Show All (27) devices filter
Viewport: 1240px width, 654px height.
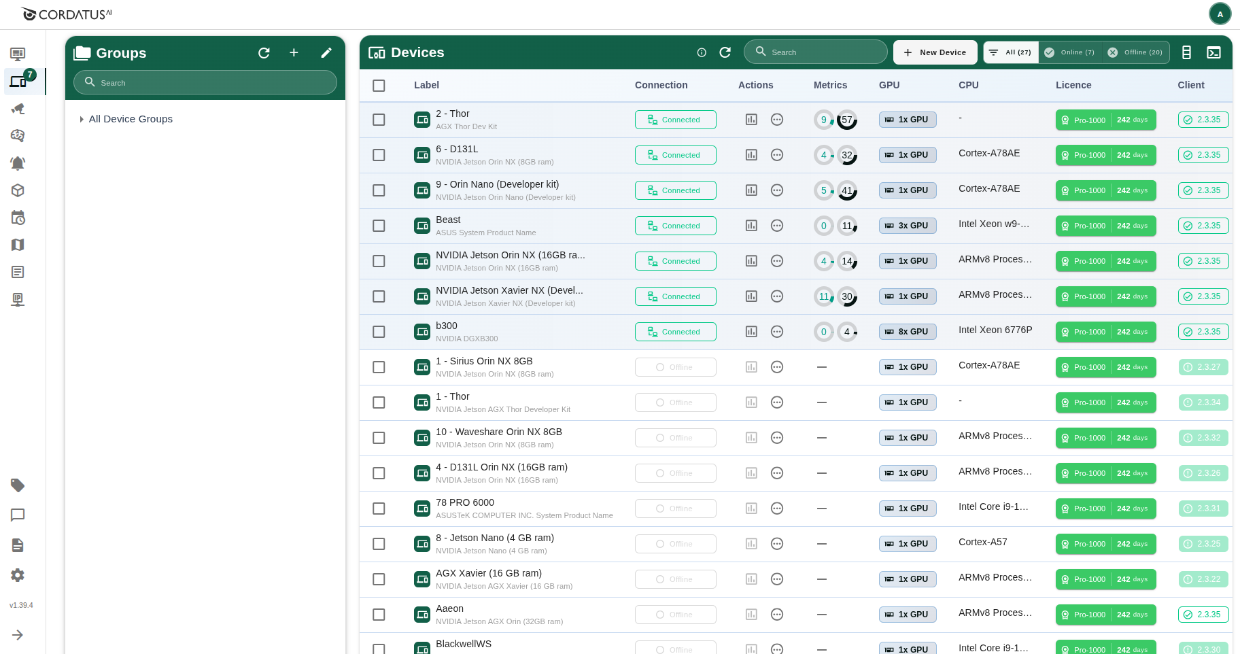coord(1011,52)
